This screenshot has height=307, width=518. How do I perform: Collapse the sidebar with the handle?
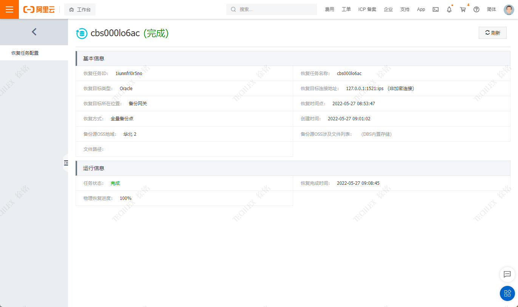(x=66, y=163)
